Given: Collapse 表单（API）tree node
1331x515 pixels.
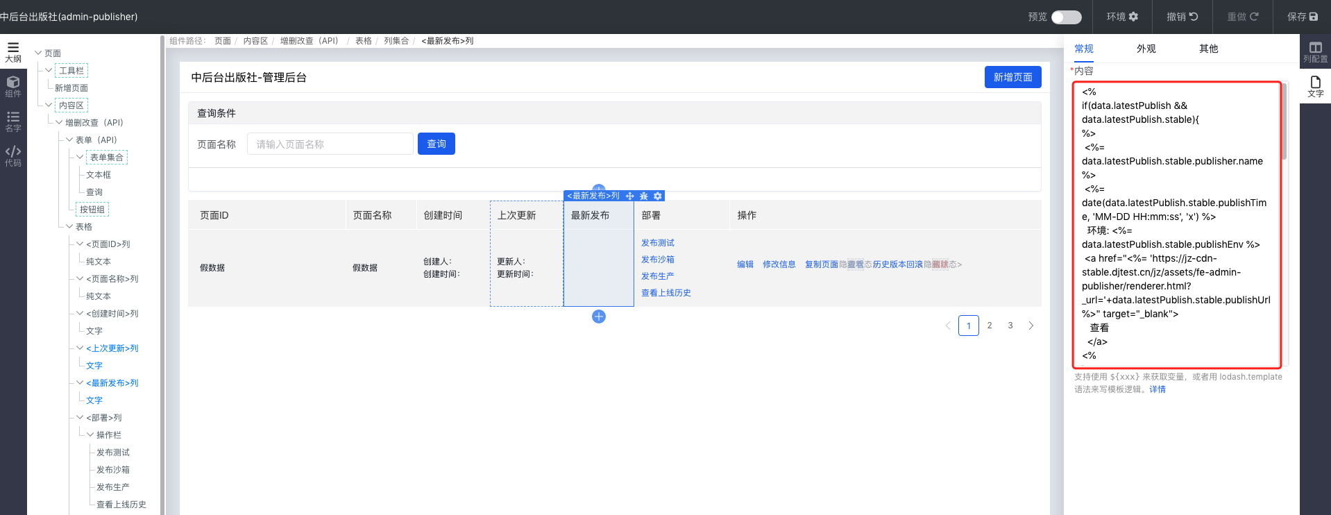Looking at the screenshot, I should point(69,140).
